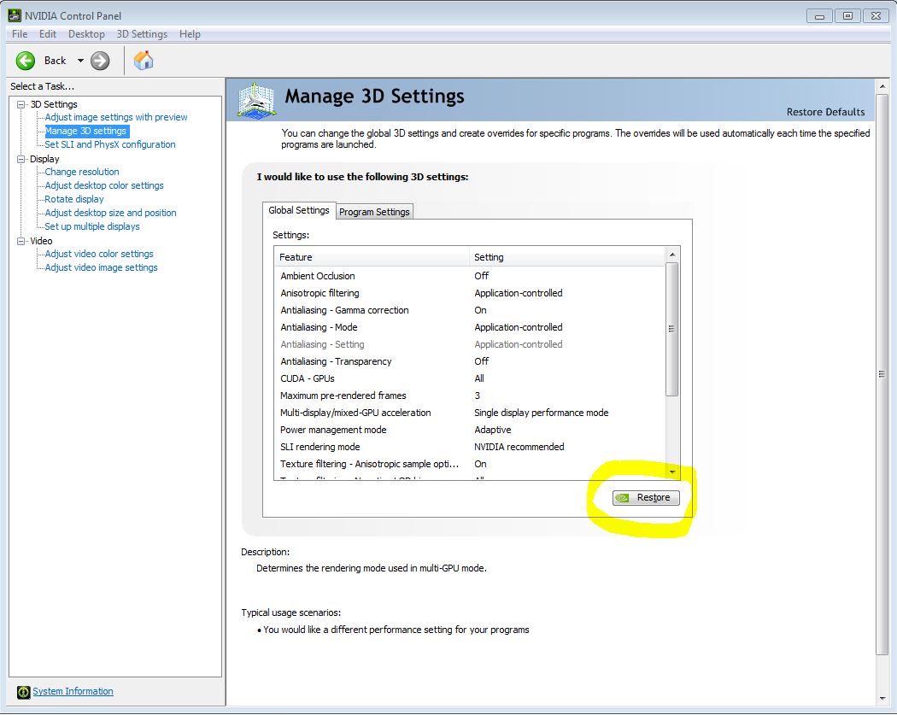Collapse the Display tree node

click(x=21, y=159)
